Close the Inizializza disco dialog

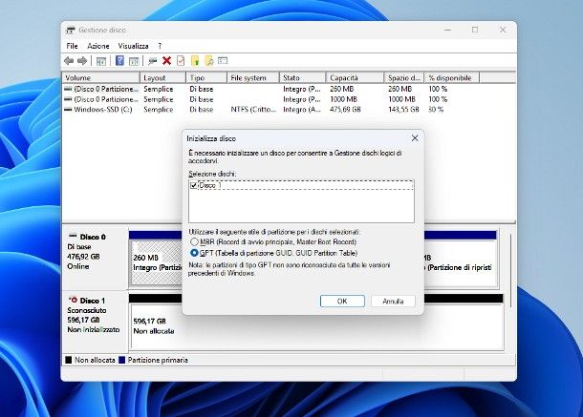click(x=414, y=137)
